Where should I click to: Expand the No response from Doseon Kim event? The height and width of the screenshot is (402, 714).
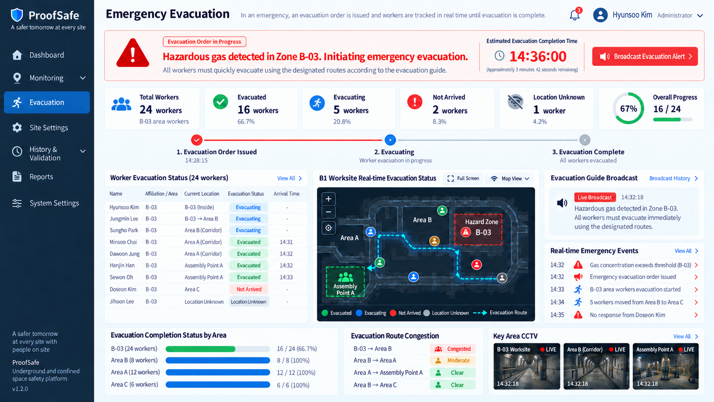tap(696, 315)
